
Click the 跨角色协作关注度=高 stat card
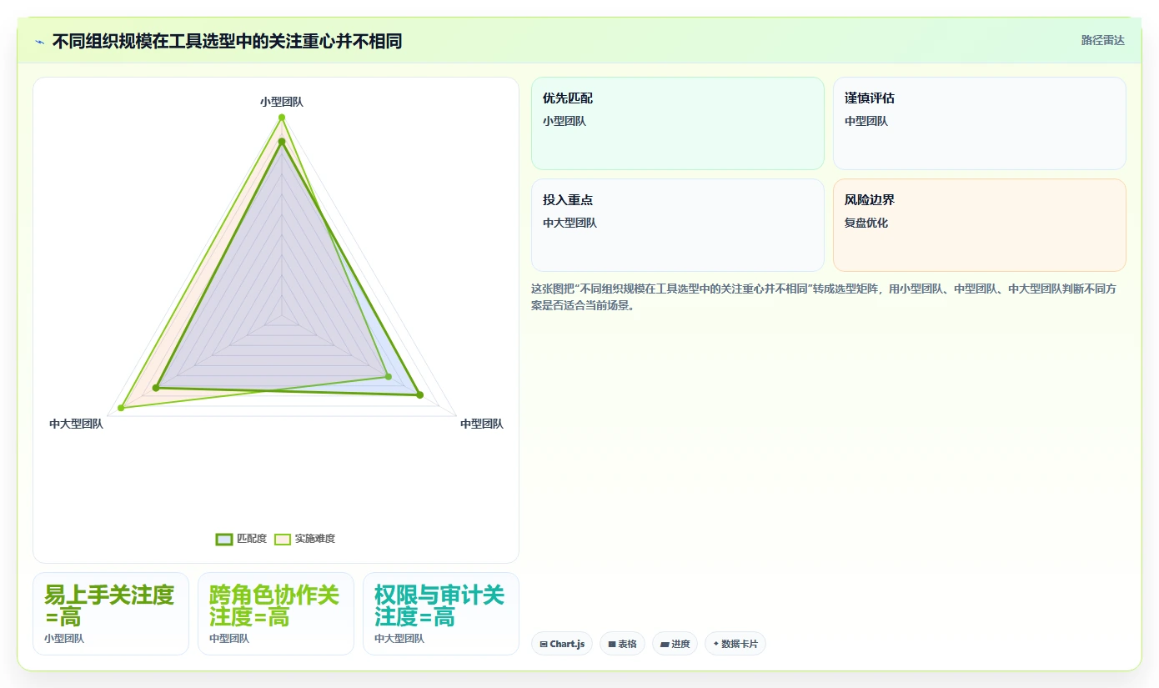point(276,614)
